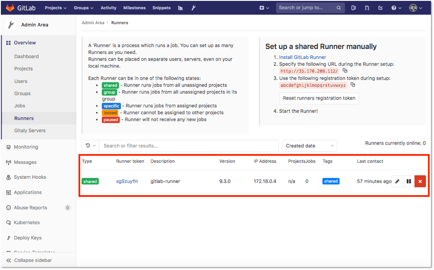Image resolution: width=434 pixels, height=270 pixels.
Task: Open the recent searches history dropdown
Action: tap(91, 146)
